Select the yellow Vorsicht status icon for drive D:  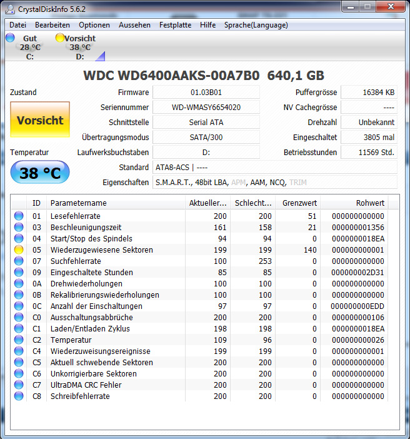[x=60, y=38]
